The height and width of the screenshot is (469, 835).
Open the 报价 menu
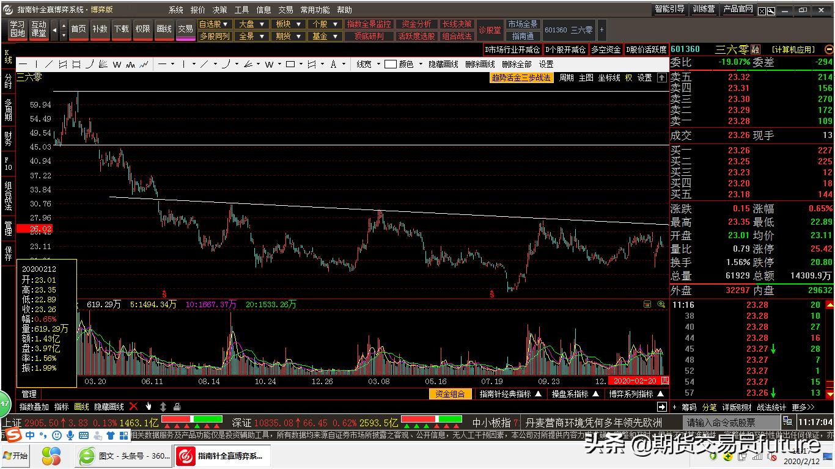(x=198, y=10)
